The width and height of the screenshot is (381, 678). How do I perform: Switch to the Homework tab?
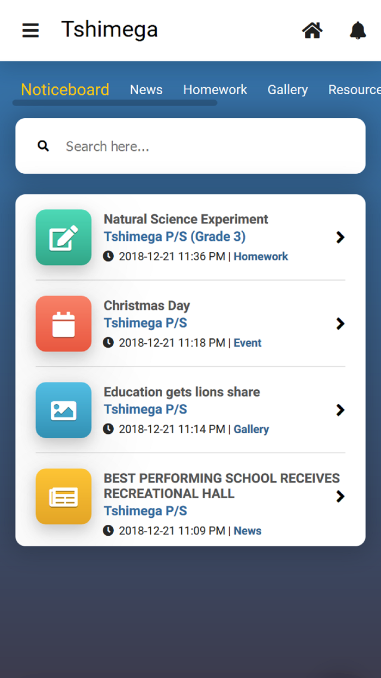[x=215, y=90]
